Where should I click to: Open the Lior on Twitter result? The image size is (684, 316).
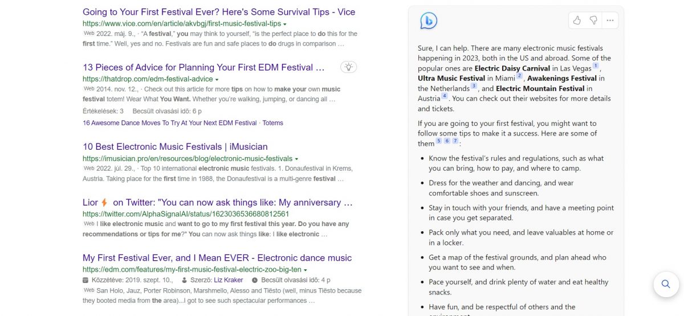(218, 202)
